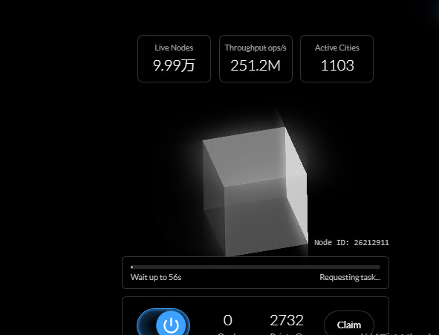Click the 251.2M throughput value
The width and height of the screenshot is (439, 335).
pos(256,66)
